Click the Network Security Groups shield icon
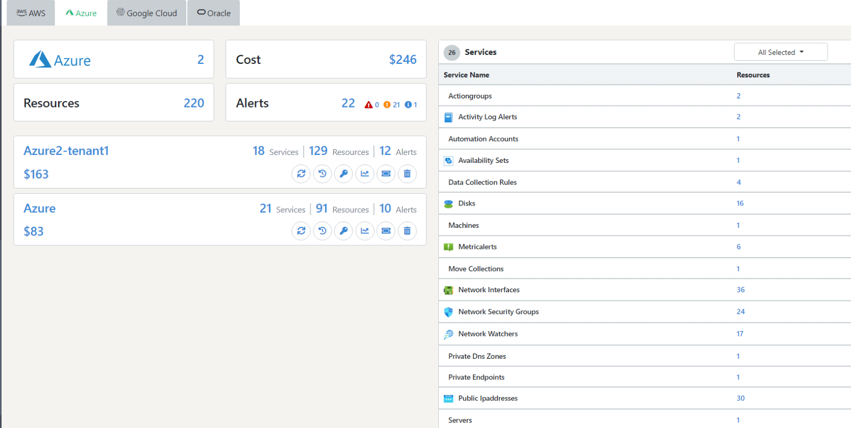 [x=448, y=312]
